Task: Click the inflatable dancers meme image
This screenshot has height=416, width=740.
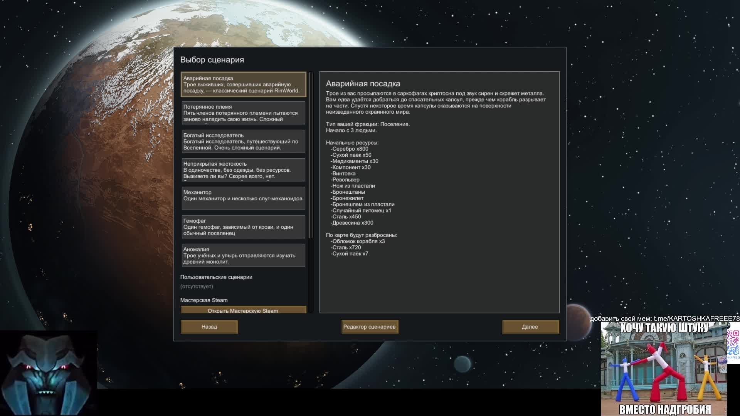Action: click(x=664, y=369)
